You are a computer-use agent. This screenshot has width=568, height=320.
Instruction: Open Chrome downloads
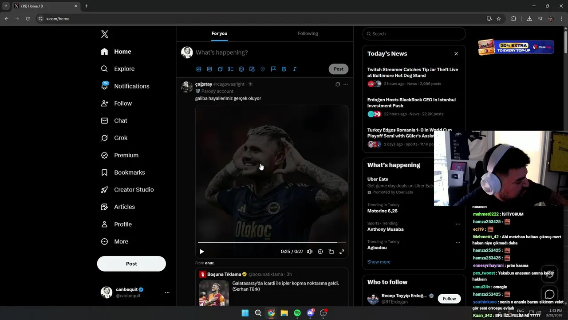pyautogui.click(x=529, y=19)
